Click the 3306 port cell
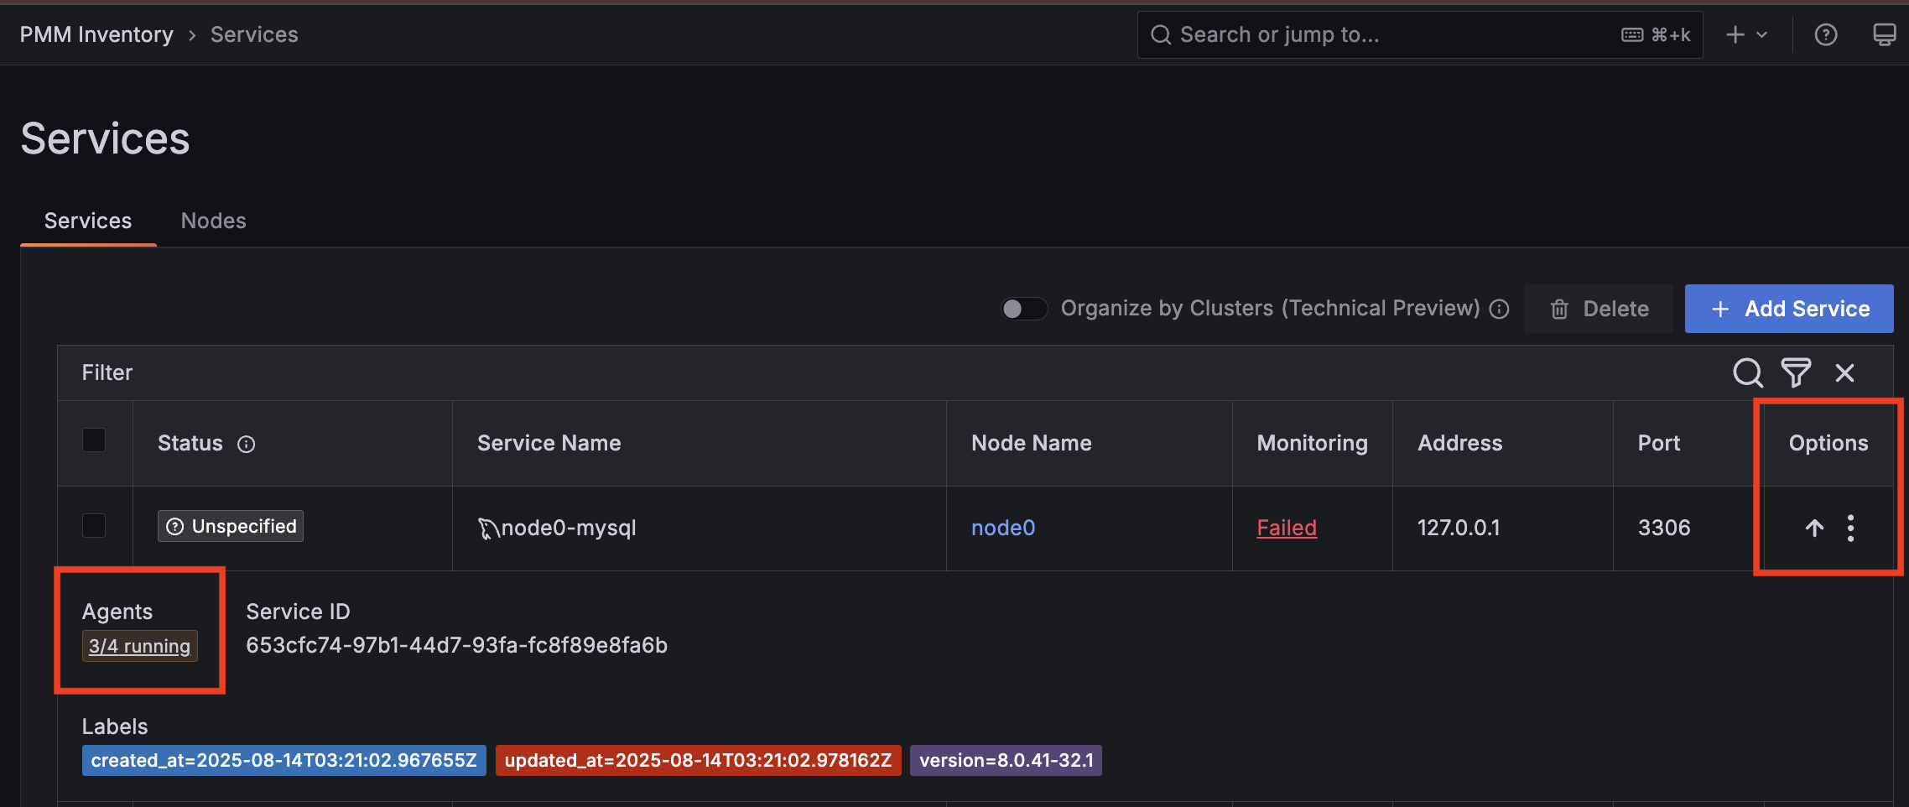 click(1664, 528)
